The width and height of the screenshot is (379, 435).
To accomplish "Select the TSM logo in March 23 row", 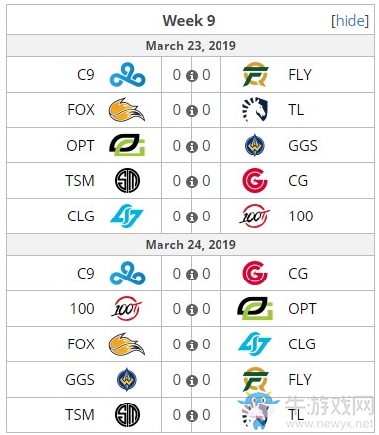I will click(127, 181).
